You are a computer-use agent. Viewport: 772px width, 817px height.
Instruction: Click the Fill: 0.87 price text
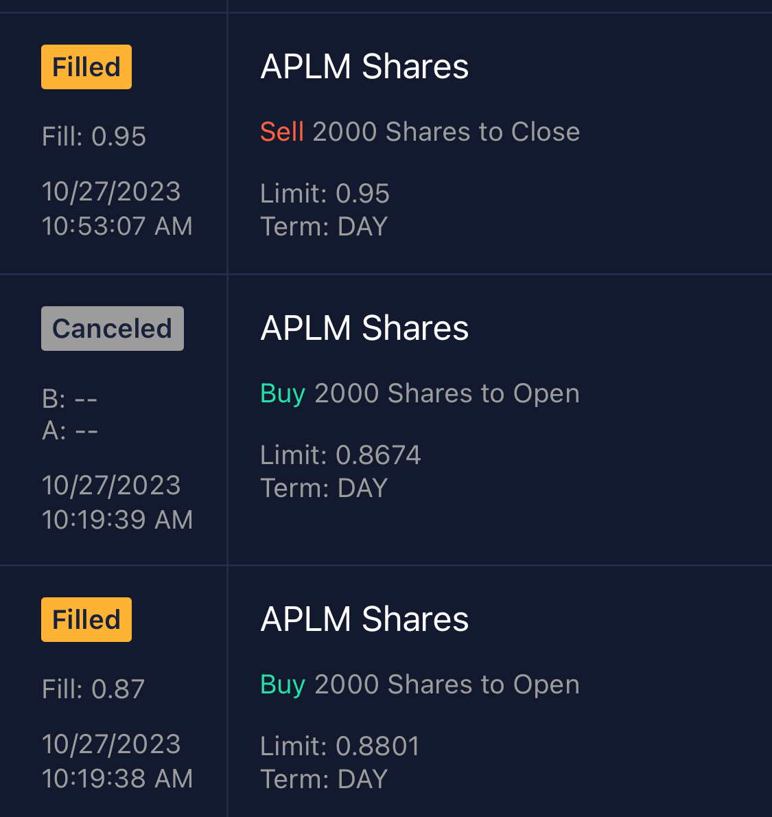(x=93, y=689)
